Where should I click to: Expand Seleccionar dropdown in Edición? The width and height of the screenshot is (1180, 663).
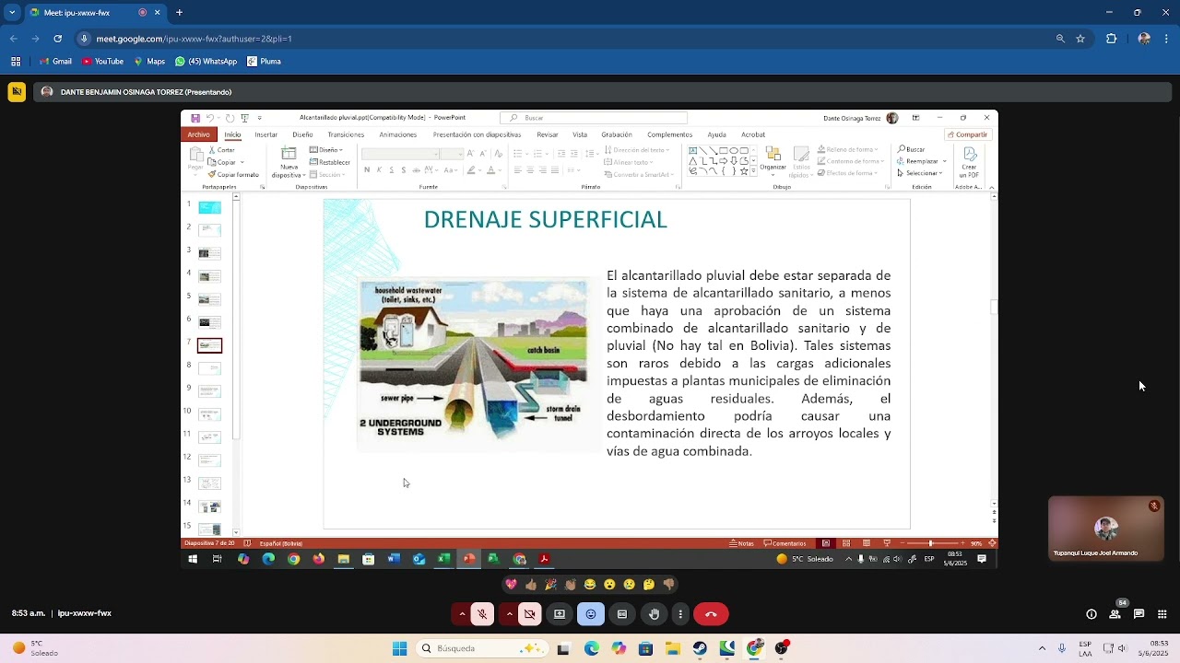[x=942, y=173]
